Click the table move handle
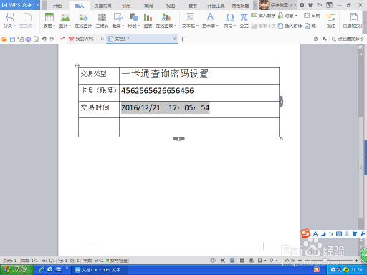 (x=77, y=65)
